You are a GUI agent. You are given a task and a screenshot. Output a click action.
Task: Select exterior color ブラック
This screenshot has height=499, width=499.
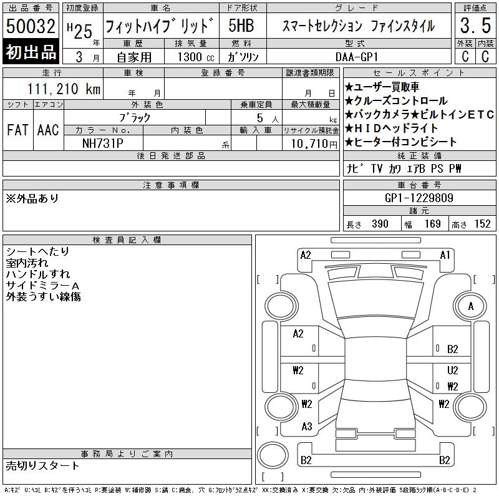pyautogui.click(x=135, y=118)
